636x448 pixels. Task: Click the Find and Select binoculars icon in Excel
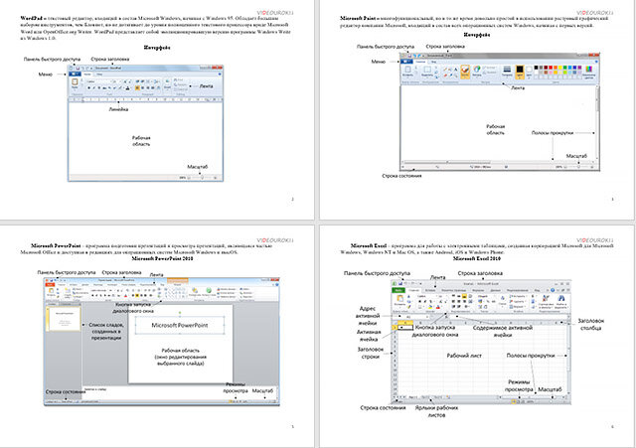pos(561,298)
